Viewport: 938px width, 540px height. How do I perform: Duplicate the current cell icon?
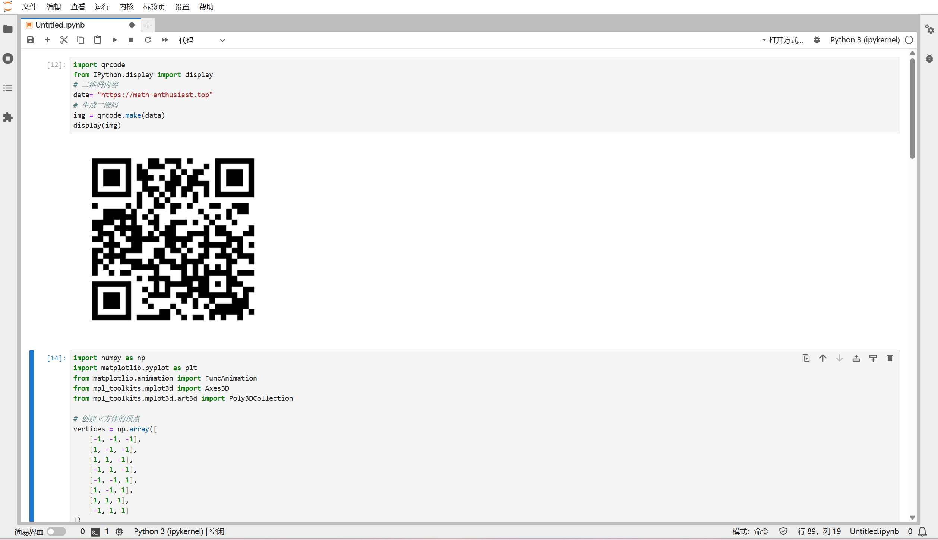click(806, 358)
